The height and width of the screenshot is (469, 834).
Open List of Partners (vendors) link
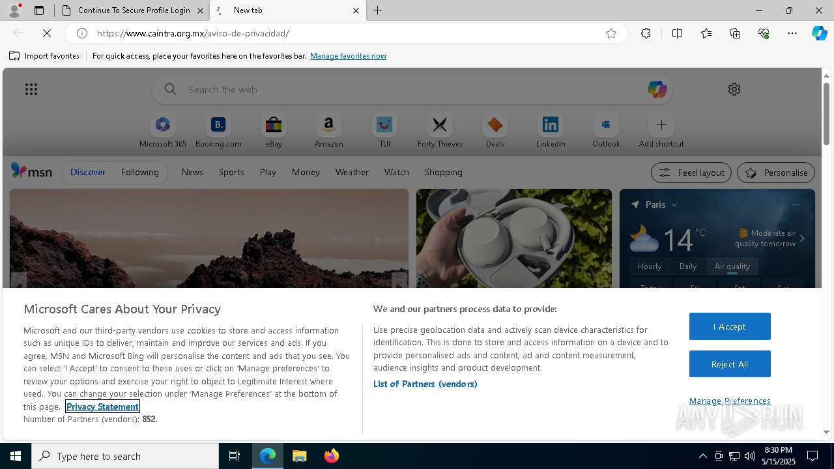tap(425, 384)
